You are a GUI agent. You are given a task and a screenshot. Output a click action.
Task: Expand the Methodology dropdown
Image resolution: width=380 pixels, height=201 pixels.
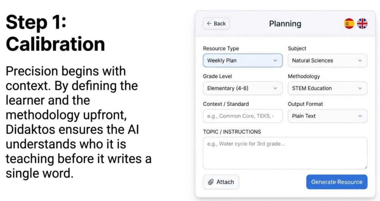(x=327, y=88)
